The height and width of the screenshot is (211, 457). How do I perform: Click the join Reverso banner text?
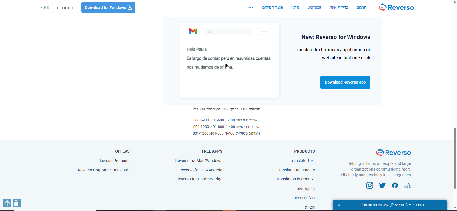click(393, 205)
